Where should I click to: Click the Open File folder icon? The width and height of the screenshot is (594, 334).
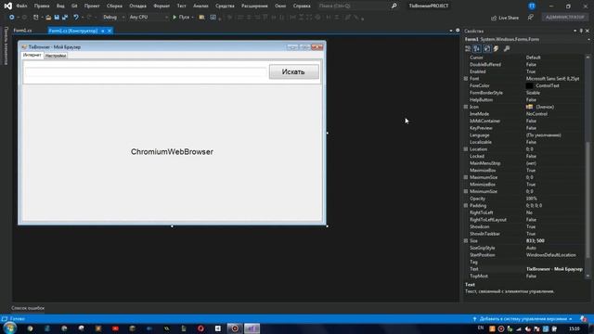(x=48, y=18)
